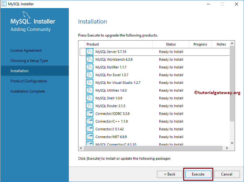Click the MySQL Notifier 1.1.7 product icon
Screen dimensions: 244x182
[90, 67]
